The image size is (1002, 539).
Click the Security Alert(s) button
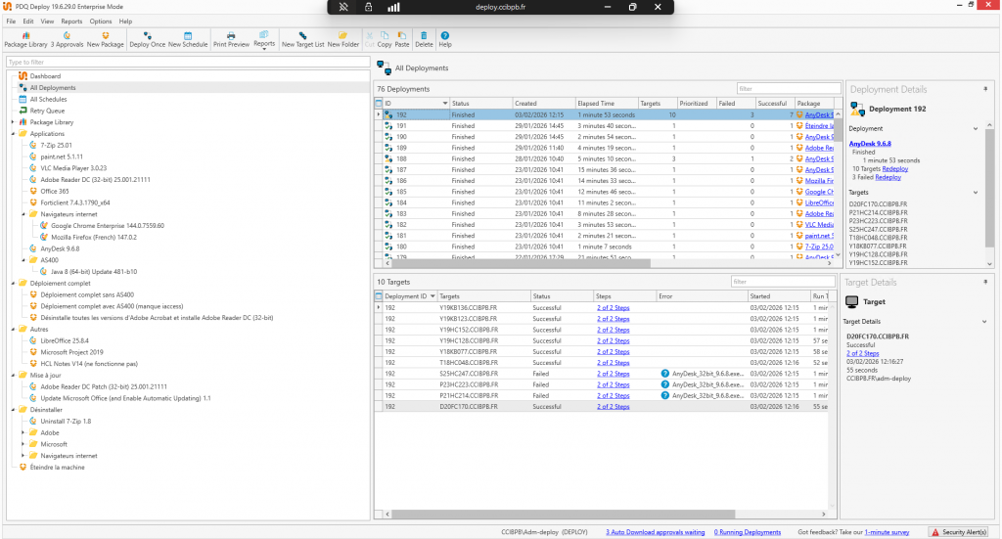pyautogui.click(x=959, y=532)
